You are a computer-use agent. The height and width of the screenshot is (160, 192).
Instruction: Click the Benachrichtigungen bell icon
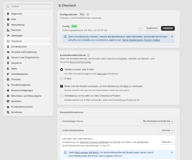tap(8, 91)
